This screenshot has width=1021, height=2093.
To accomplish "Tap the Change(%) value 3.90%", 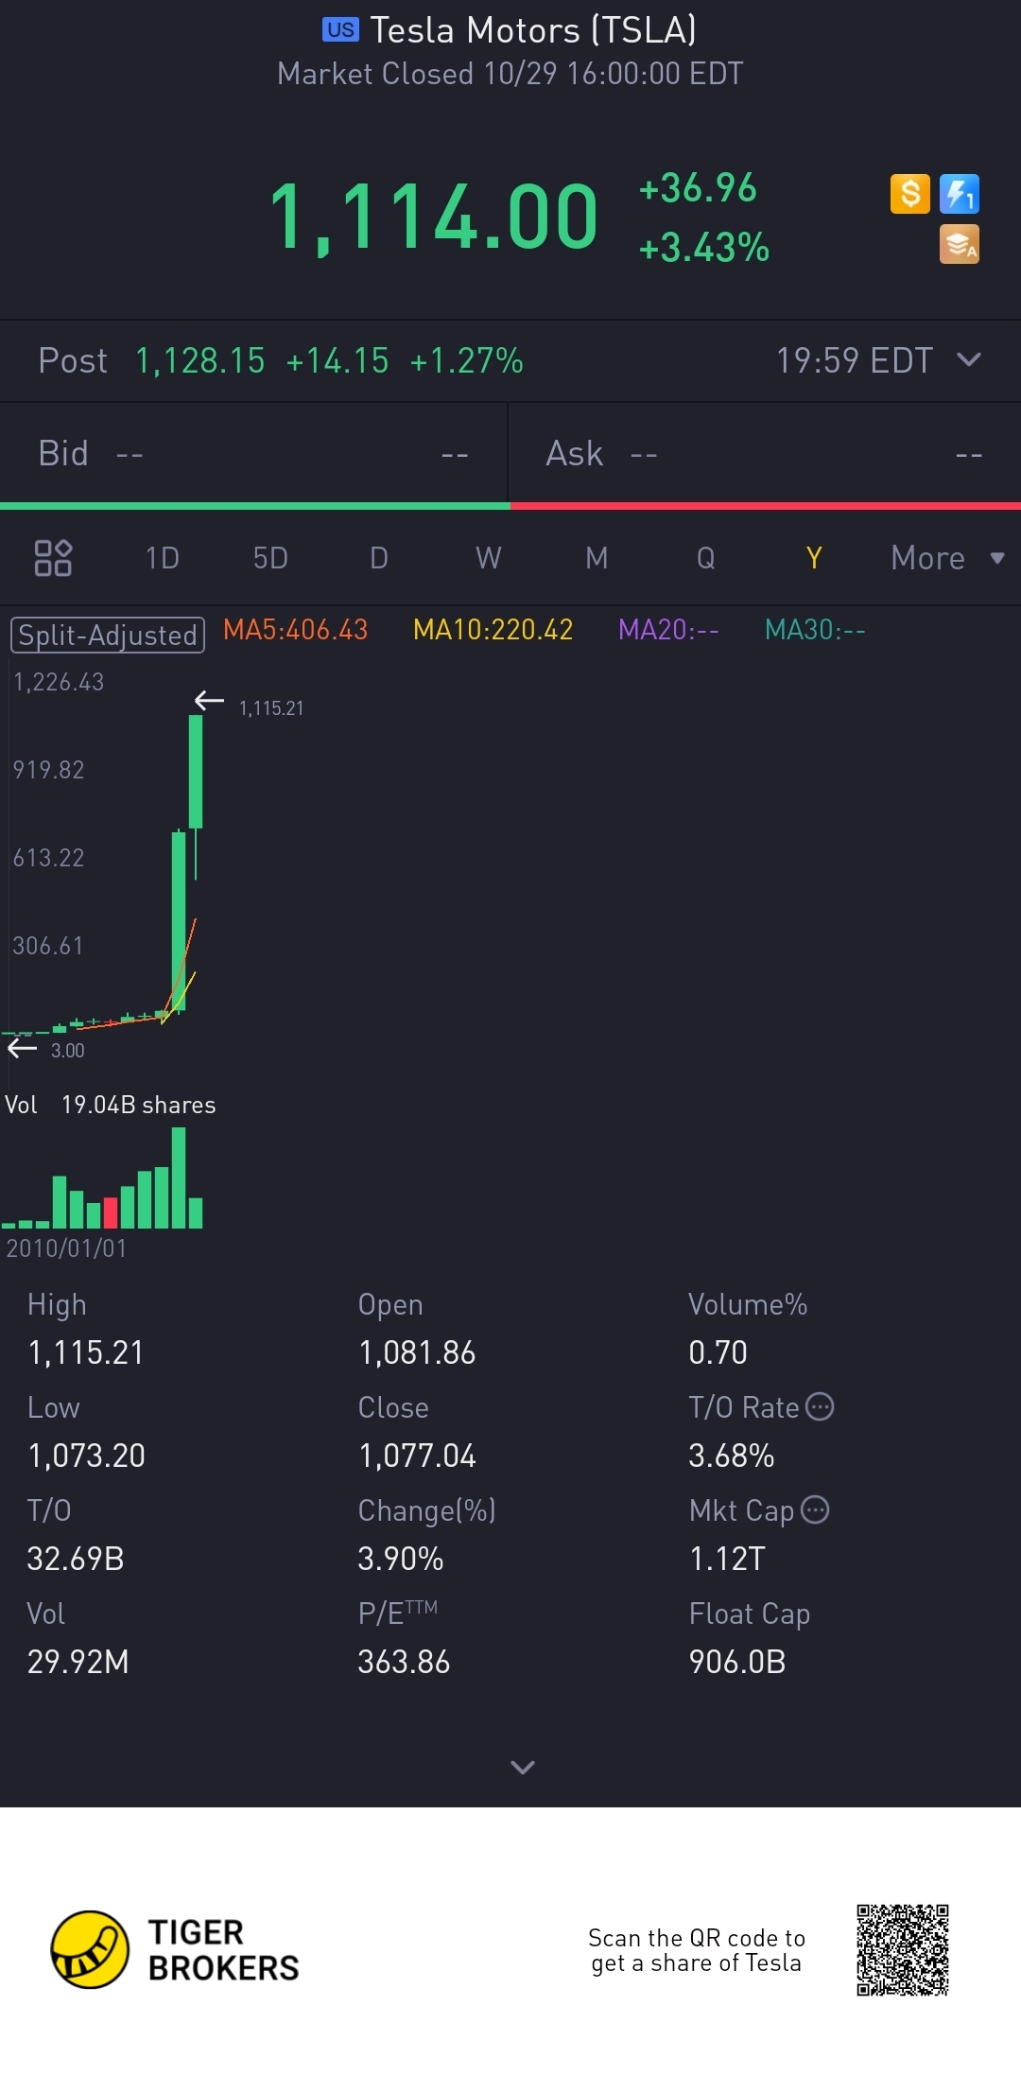I will coord(401,1559).
